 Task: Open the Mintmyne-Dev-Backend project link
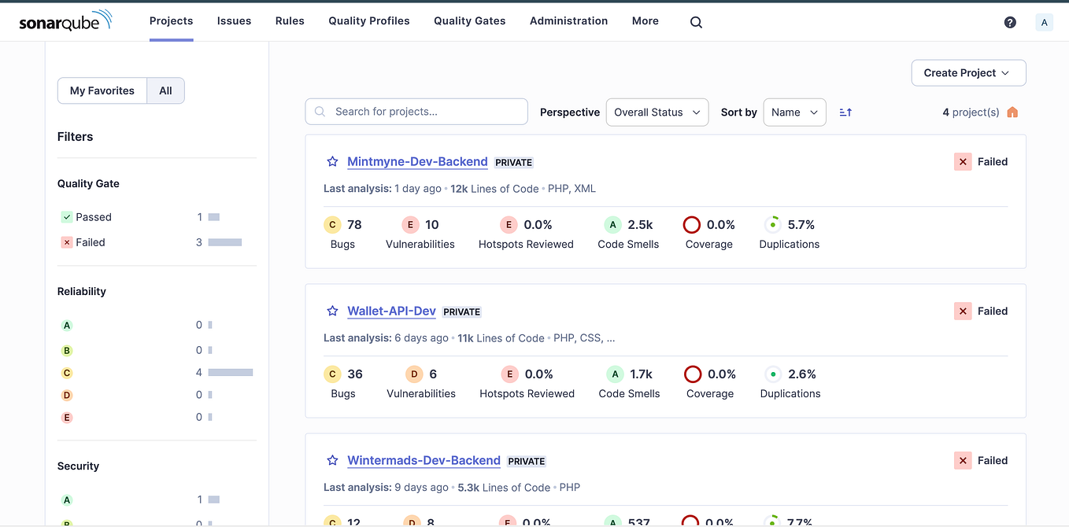click(x=417, y=161)
